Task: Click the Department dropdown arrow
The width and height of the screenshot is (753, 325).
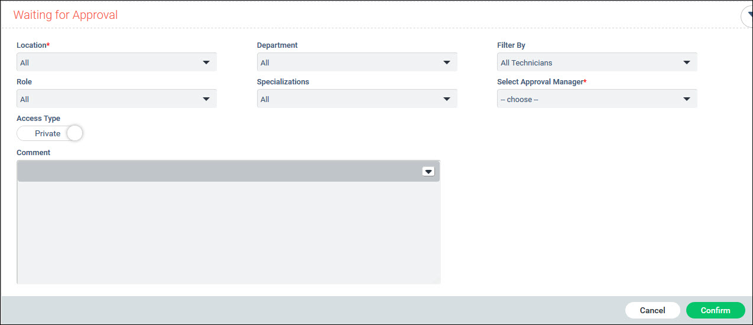Action: pyautogui.click(x=446, y=63)
